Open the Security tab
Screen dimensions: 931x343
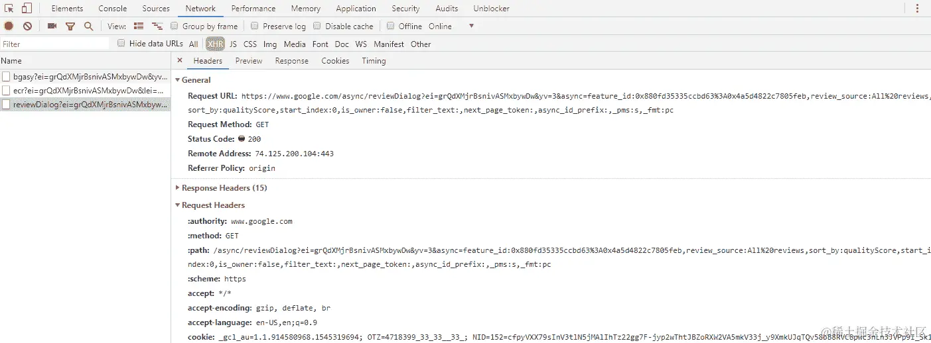click(405, 9)
